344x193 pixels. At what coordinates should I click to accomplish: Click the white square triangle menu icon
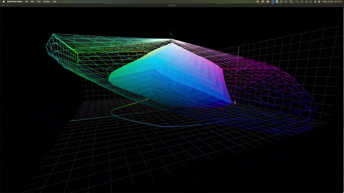pos(277,2)
